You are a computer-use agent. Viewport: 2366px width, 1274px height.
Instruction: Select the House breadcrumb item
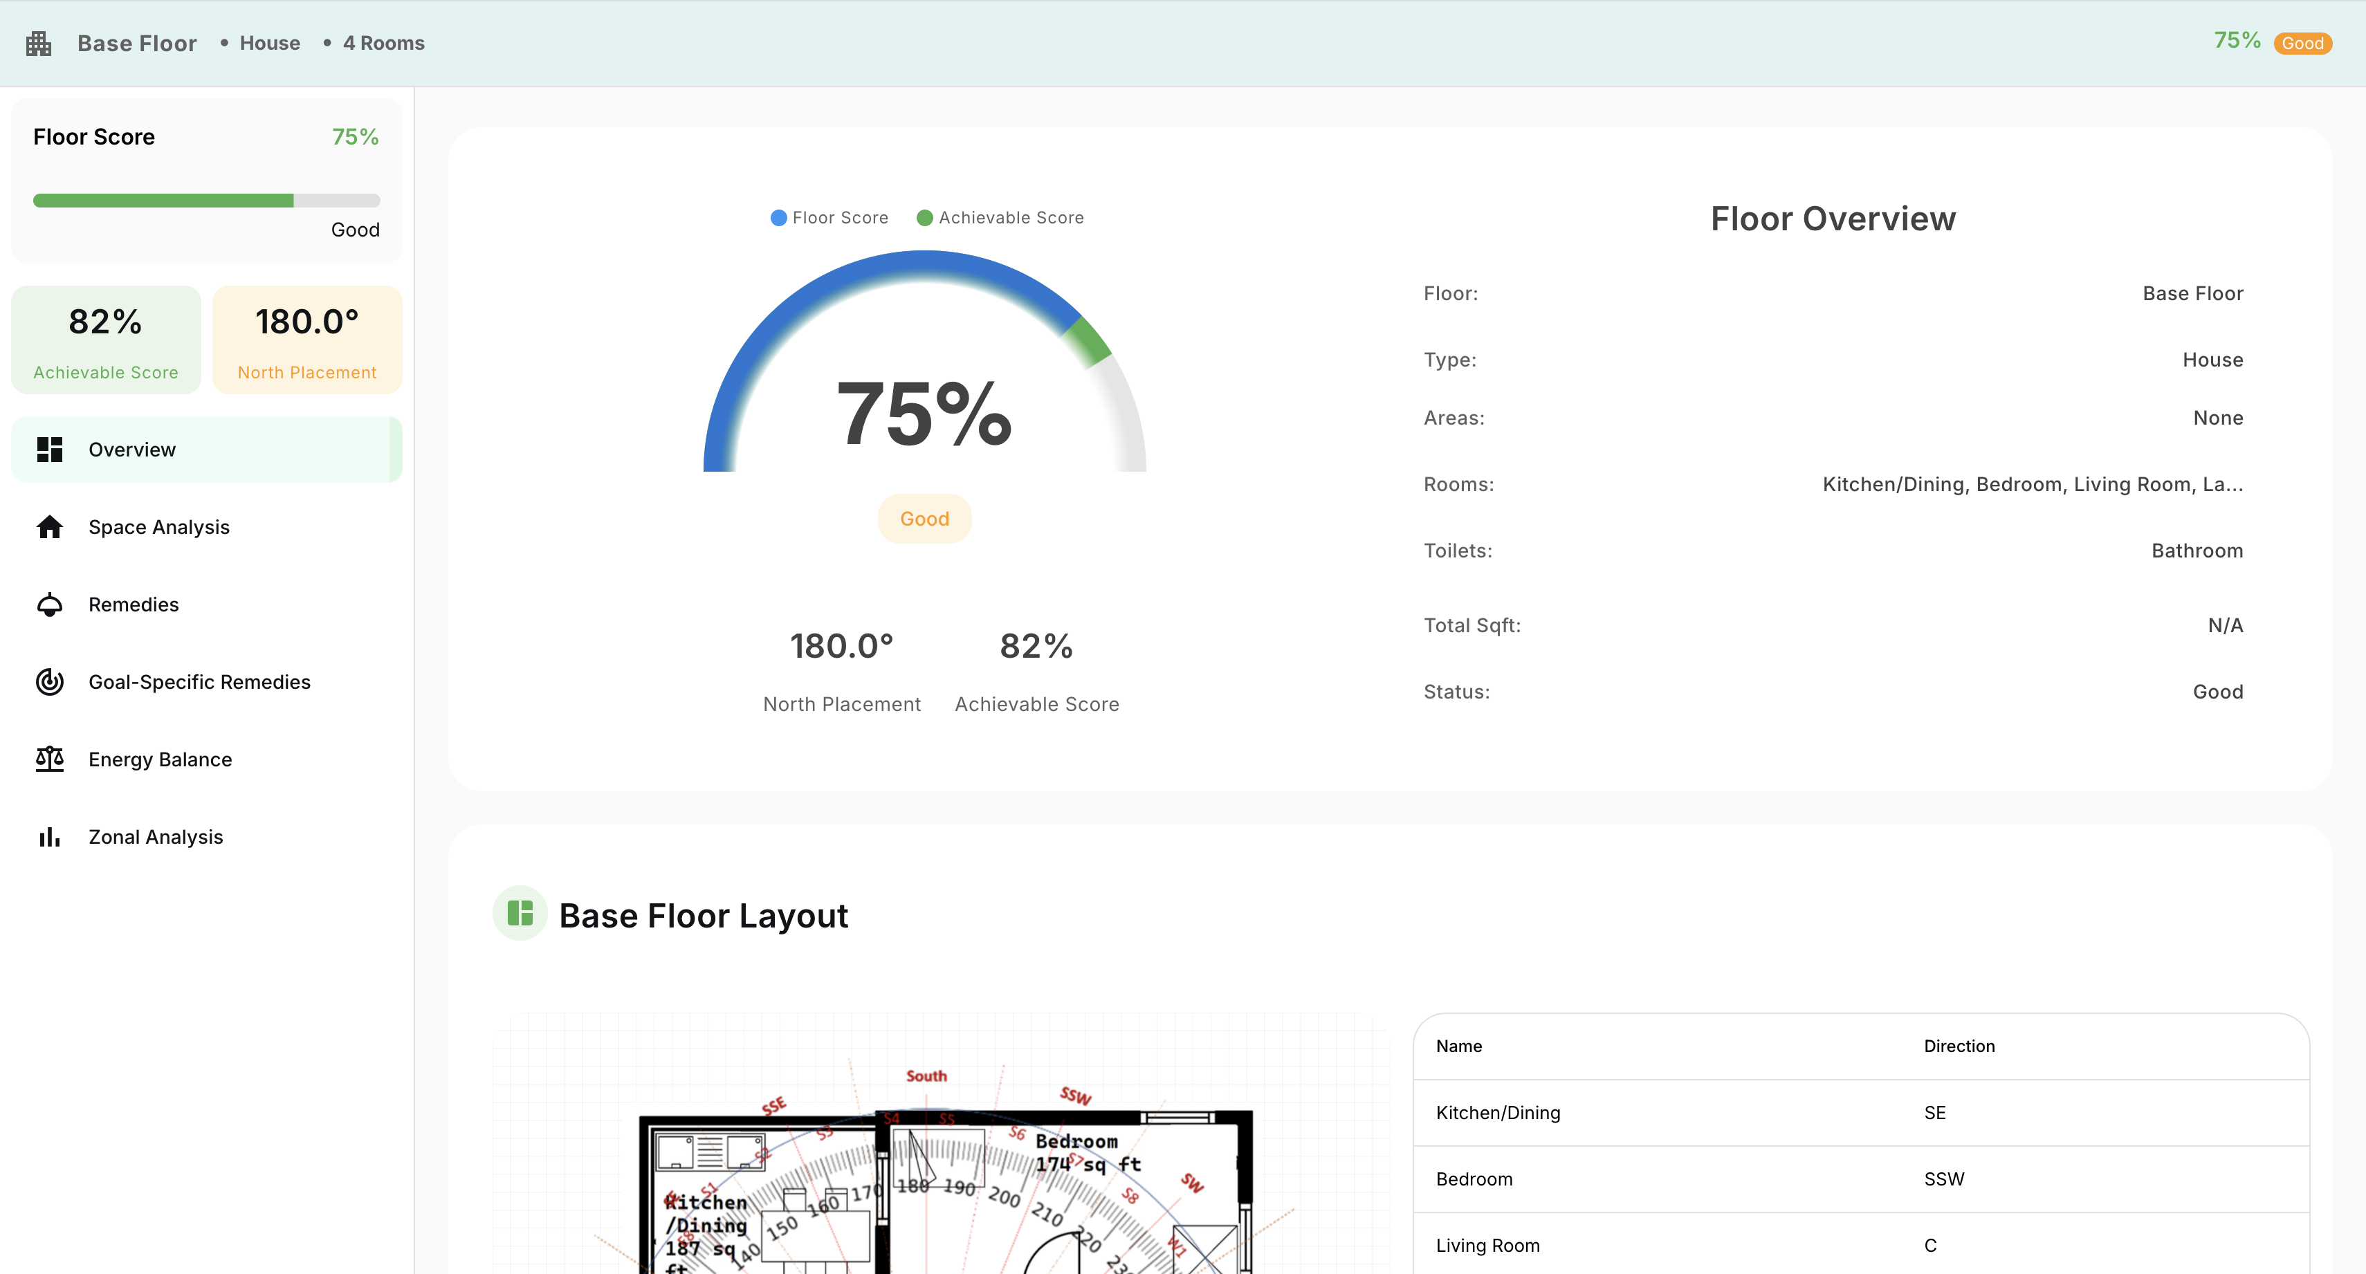click(x=270, y=42)
